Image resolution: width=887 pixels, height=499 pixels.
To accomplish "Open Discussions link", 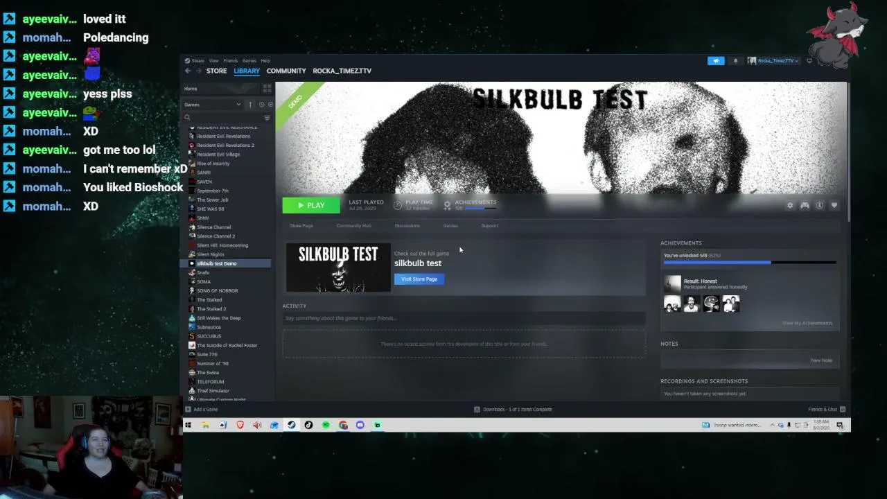I will click(x=407, y=225).
